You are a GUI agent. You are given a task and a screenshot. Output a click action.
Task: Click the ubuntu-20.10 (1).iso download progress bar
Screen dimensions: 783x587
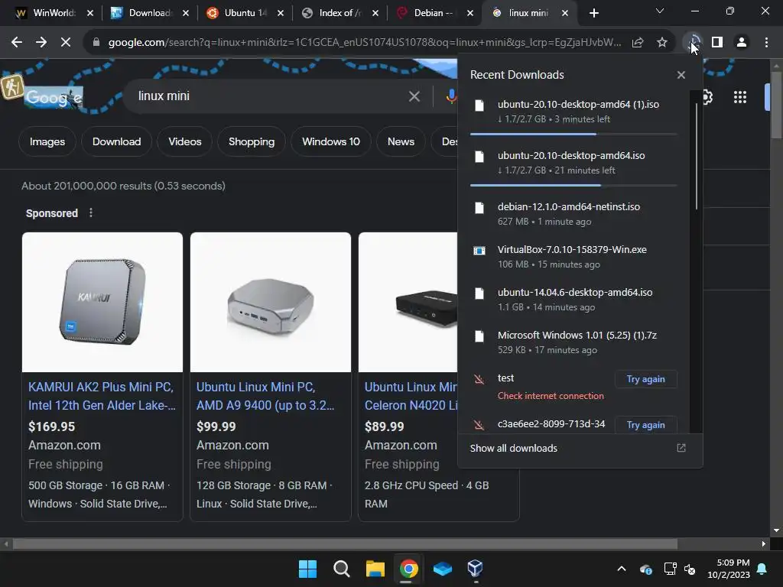point(573,134)
